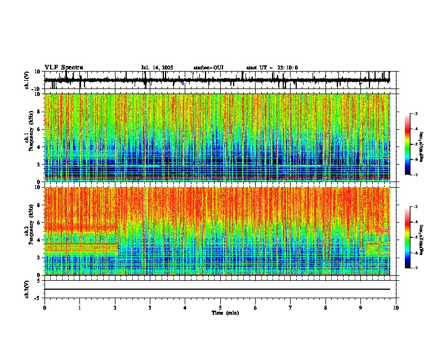Click the ch.2 colorbar 'log(PSD)' unit label
The image size is (446, 345).
tap(422, 240)
